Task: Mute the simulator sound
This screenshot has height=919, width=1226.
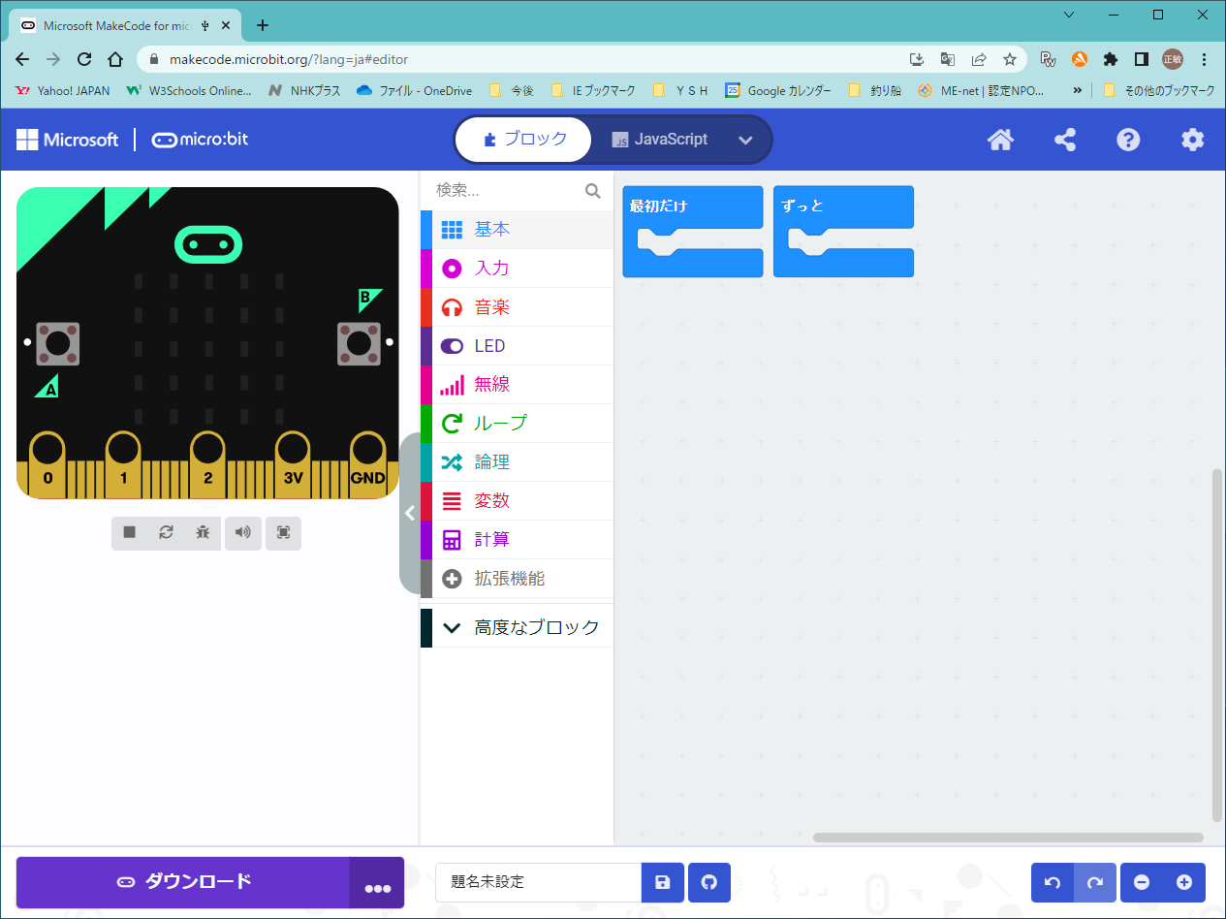Action: coord(243,532)
